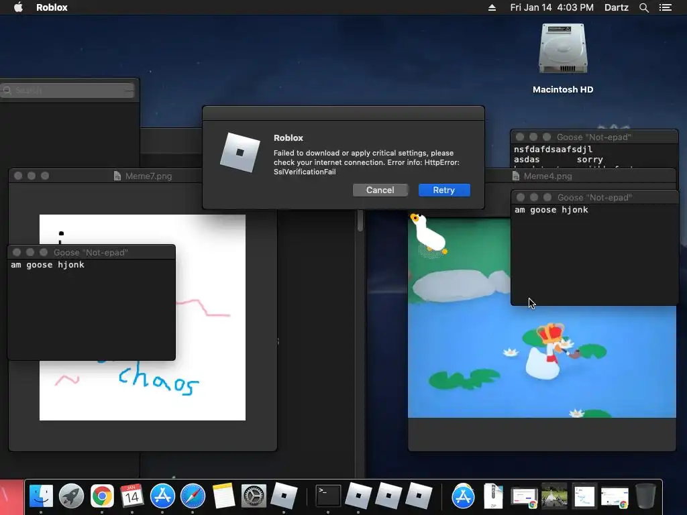The height and width of the screenshot is (515, 687).
Task: Click the scrollbar thumb below the Roblox dialog
Action: (360, 220)
